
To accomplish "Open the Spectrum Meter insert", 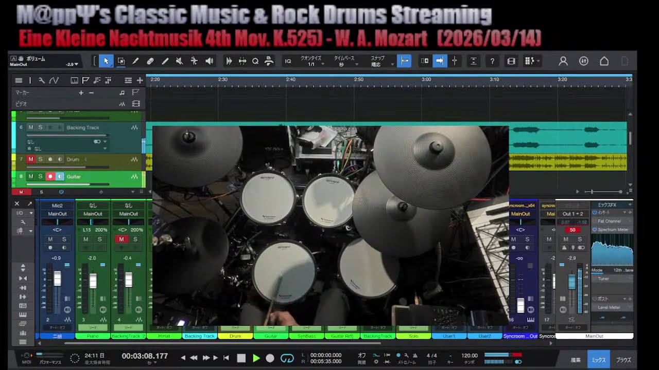I will click(x=612, y=230).
